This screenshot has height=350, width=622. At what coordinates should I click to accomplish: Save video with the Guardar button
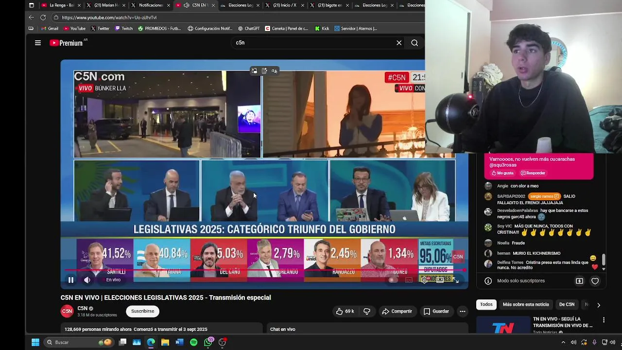tap(436, 311)
